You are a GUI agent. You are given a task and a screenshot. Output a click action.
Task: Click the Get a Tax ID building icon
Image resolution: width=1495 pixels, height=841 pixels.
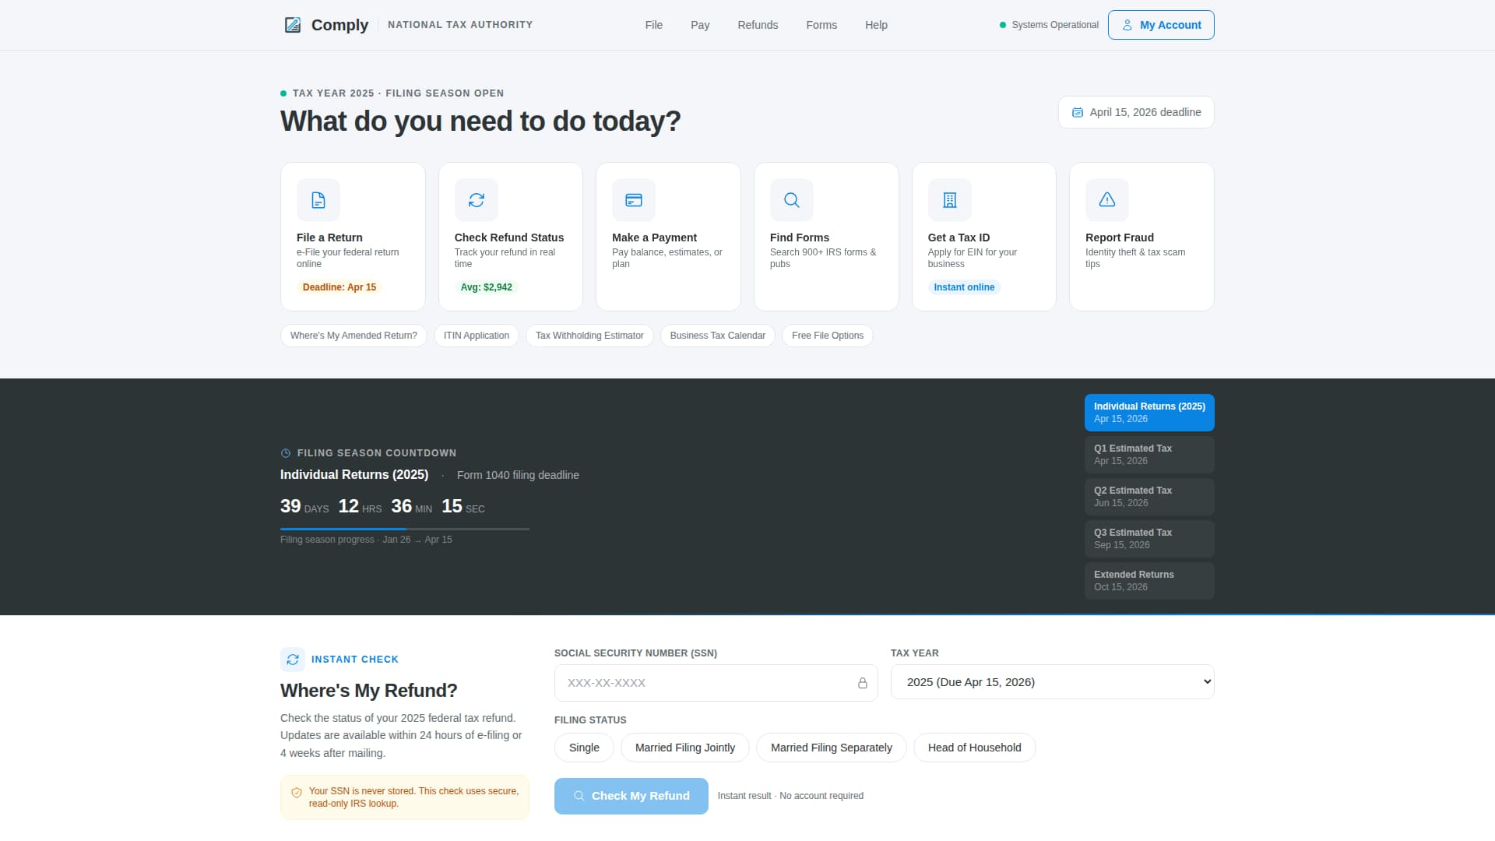[950, 200]
